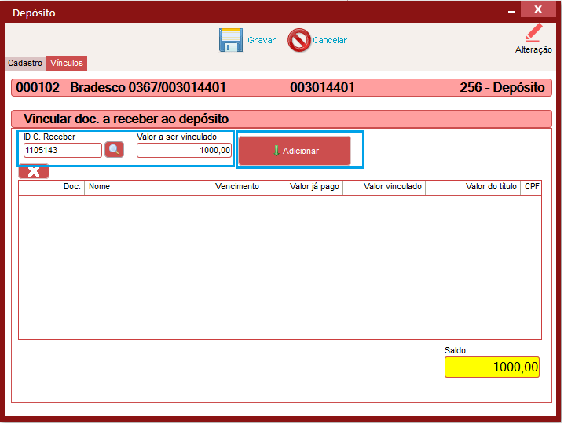
Task: Click the red X remove button
Action: [34, 171]
